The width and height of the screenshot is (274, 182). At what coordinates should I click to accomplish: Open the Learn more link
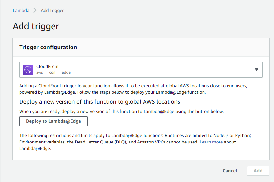coord(211,142)
